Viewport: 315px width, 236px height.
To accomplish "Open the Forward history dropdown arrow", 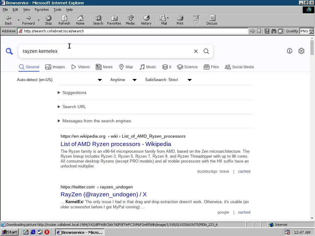I will [x=38, y=20].
